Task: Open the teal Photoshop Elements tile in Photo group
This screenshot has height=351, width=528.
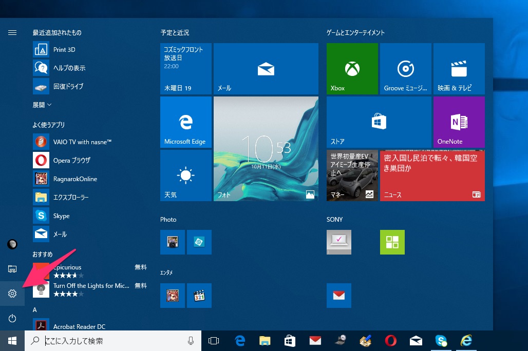Action: point(199,242)
